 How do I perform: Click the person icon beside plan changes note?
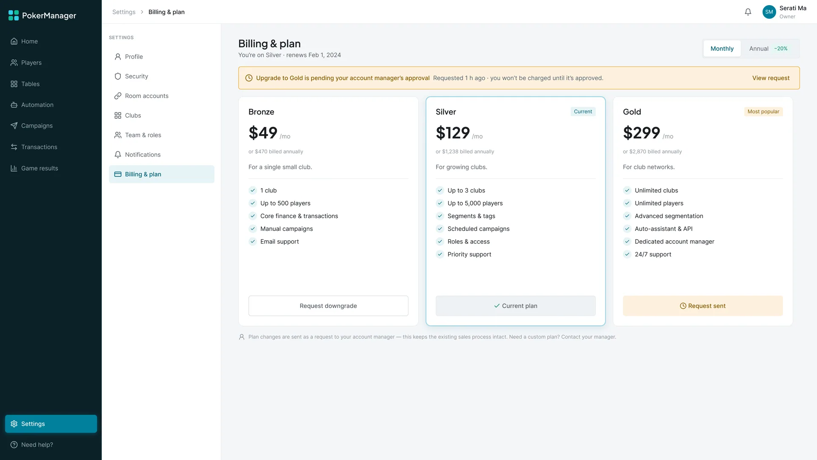(x=242, y=337)
